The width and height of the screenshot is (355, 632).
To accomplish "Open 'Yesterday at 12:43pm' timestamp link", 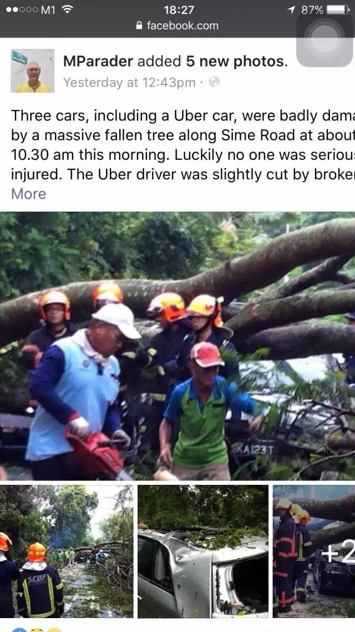I will (129, 83).
